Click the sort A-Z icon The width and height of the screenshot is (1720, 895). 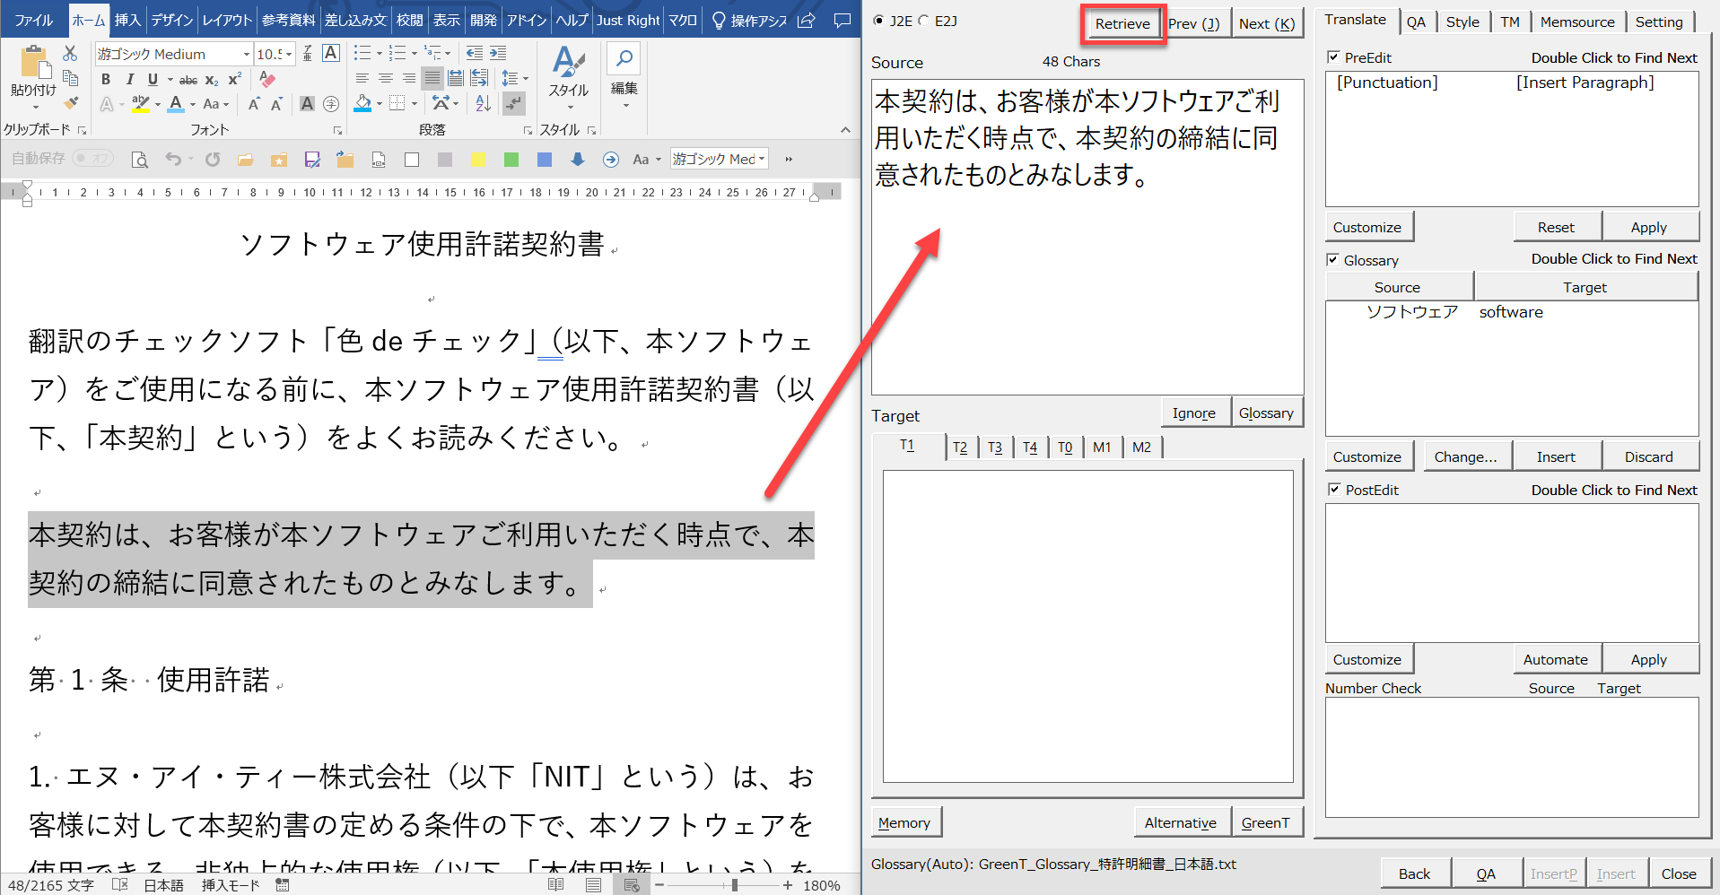point(483,103)
